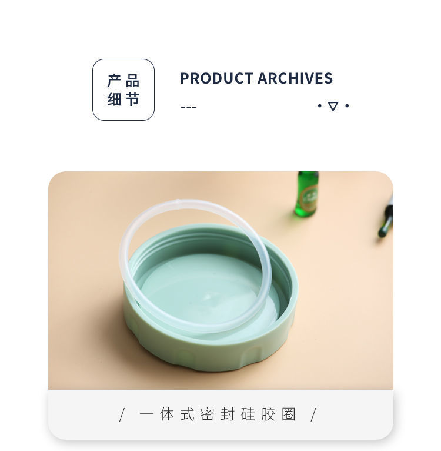Click the dot left of the triangle
The width and height of the screenshot is (441, 451).
coord(319,106)
